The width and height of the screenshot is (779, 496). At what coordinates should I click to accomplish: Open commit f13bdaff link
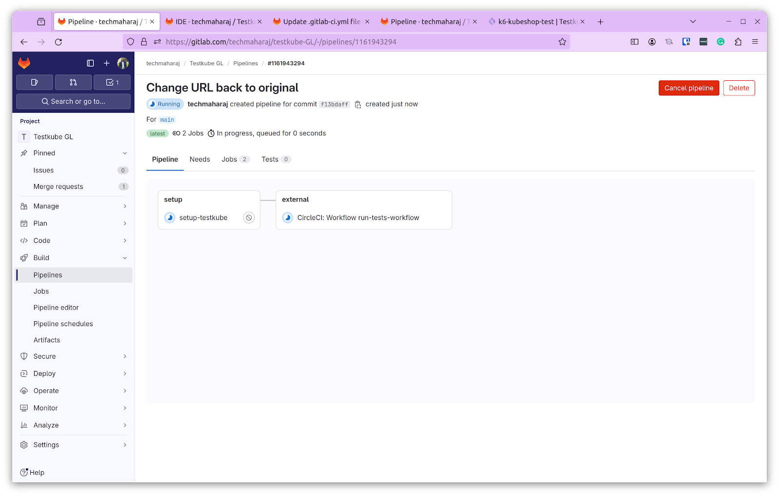tap(334, 104)
